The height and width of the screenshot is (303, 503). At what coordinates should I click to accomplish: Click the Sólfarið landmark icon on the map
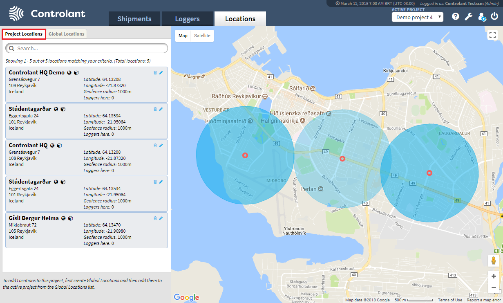pos(313,88)
